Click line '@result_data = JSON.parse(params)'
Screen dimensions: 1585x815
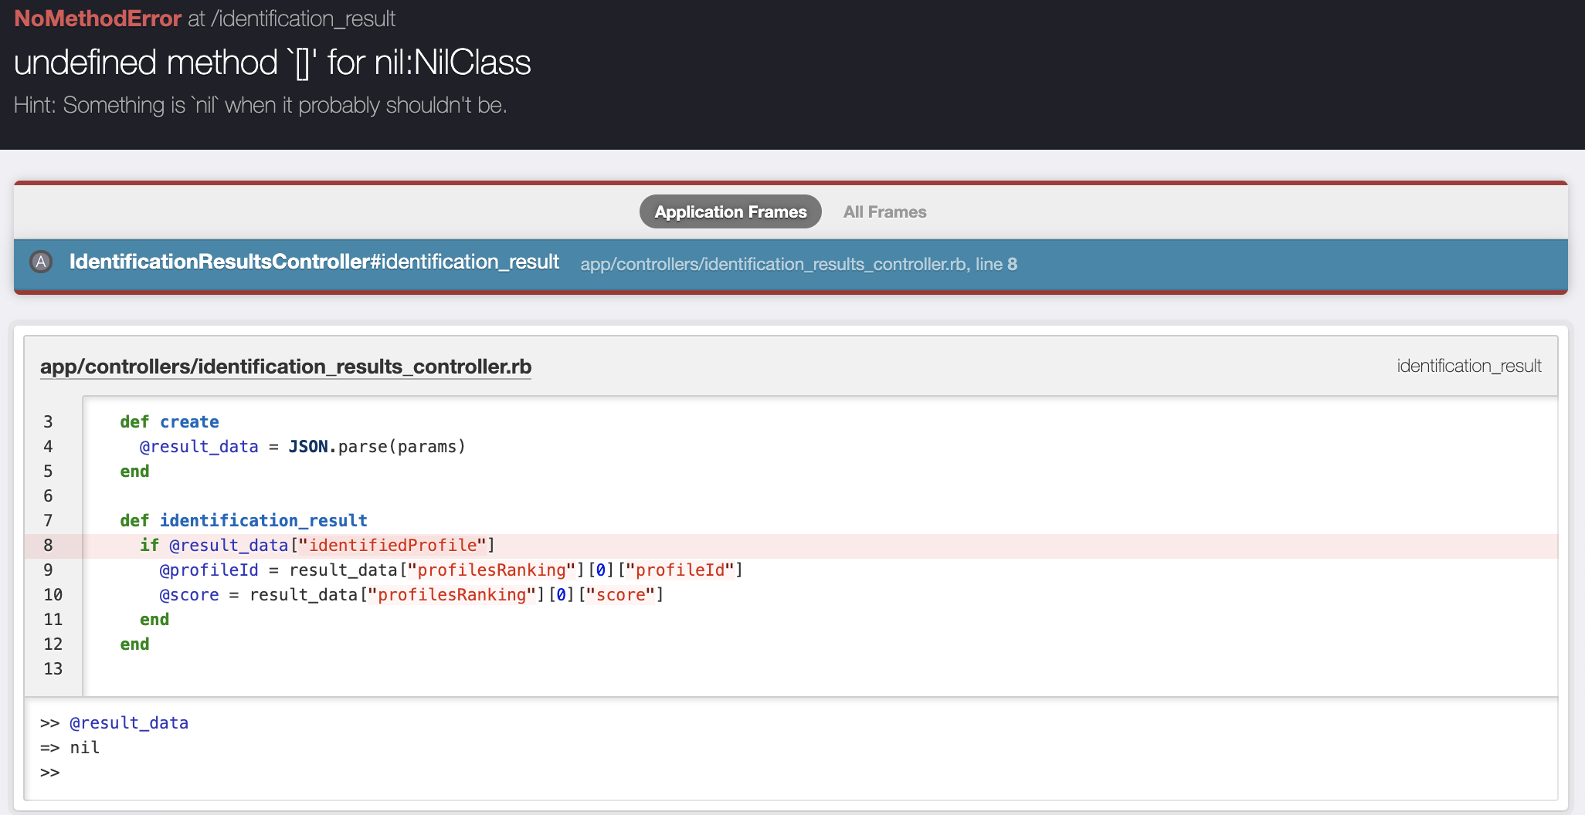tap(303, 447)
